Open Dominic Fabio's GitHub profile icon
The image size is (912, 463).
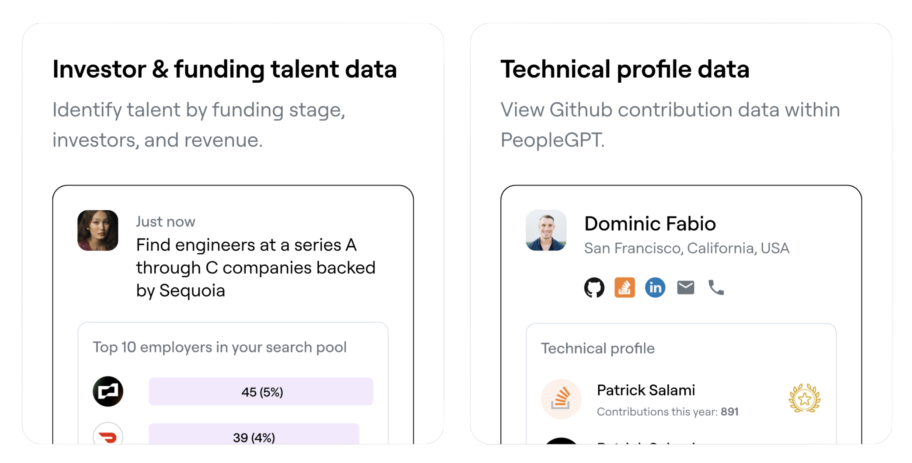[x=594, y=287]
